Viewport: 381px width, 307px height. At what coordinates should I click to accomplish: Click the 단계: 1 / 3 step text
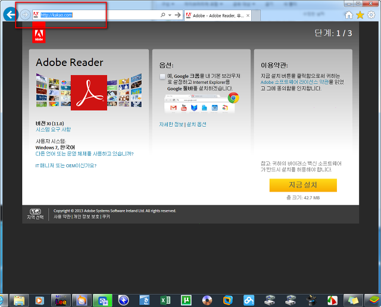(x=333, y=33)
